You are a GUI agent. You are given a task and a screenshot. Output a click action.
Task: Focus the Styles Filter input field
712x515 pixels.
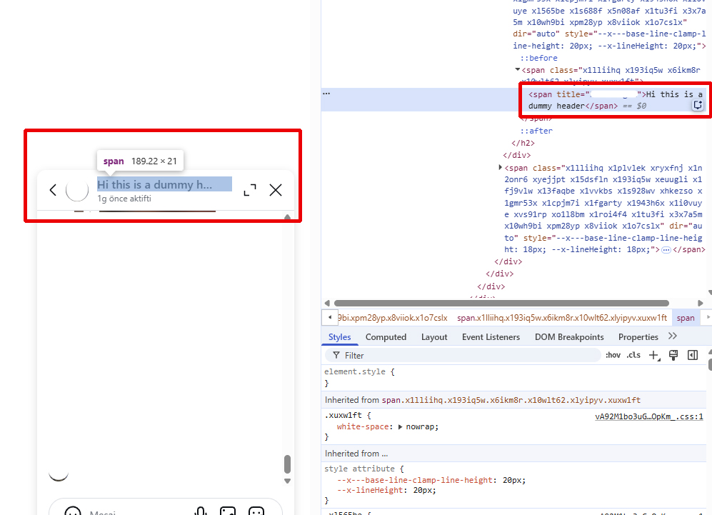point(463,355)
